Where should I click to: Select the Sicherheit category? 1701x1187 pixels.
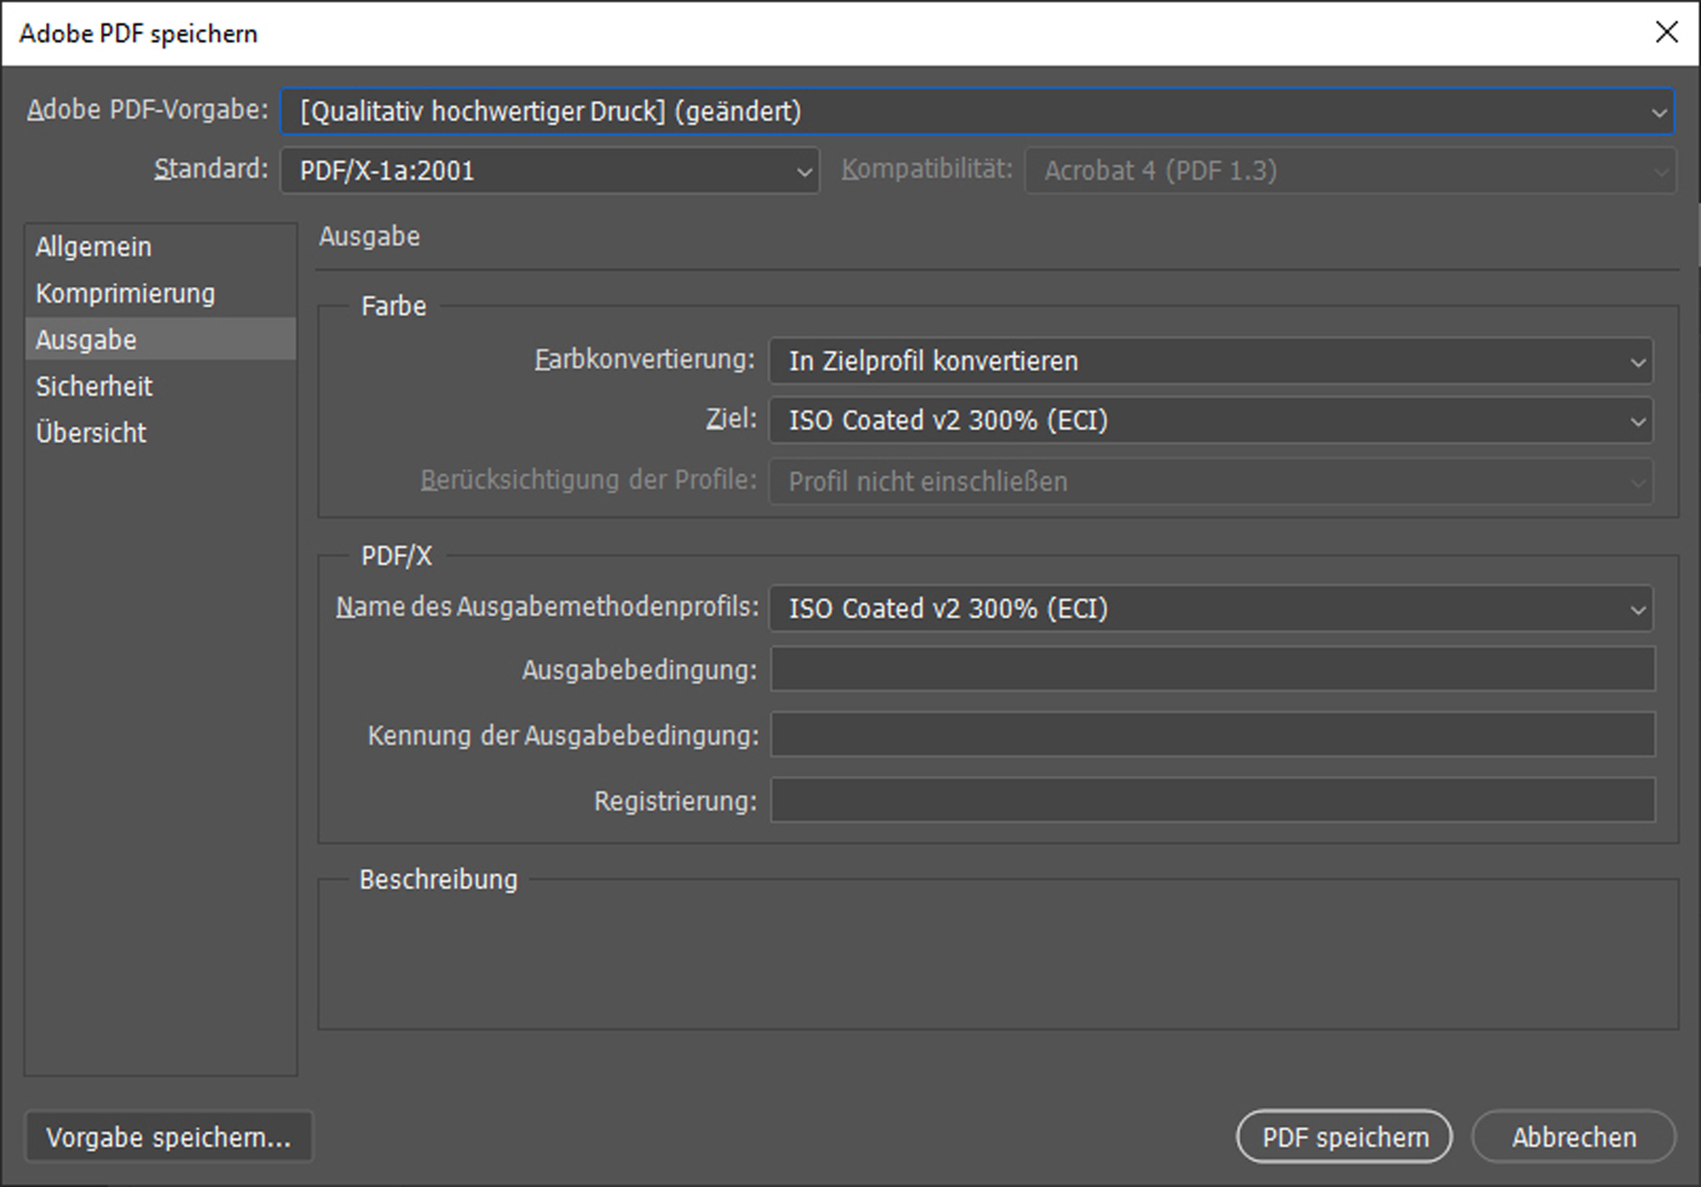point(160,386)
